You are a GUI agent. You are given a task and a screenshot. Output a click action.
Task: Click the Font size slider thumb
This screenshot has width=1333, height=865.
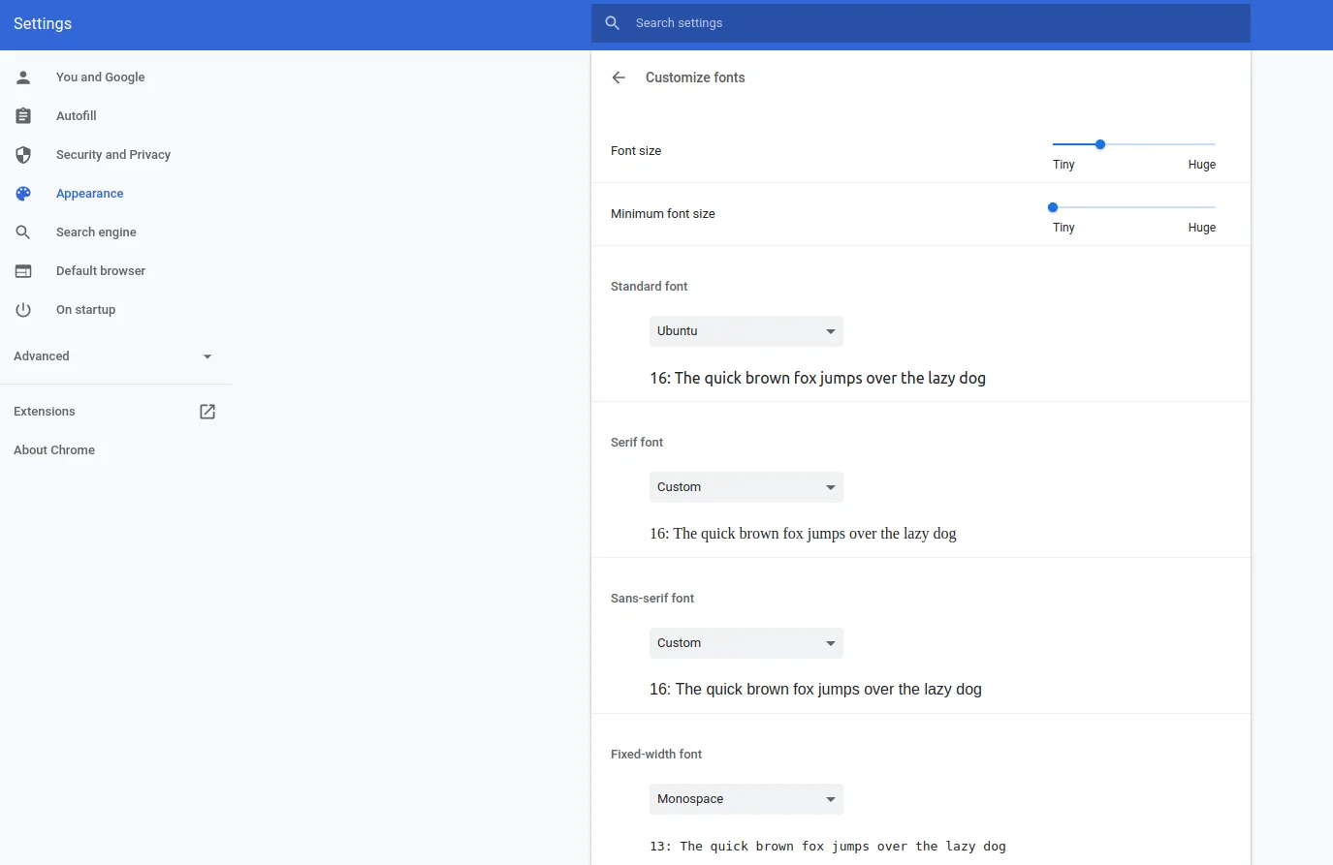click(1100, 144)
